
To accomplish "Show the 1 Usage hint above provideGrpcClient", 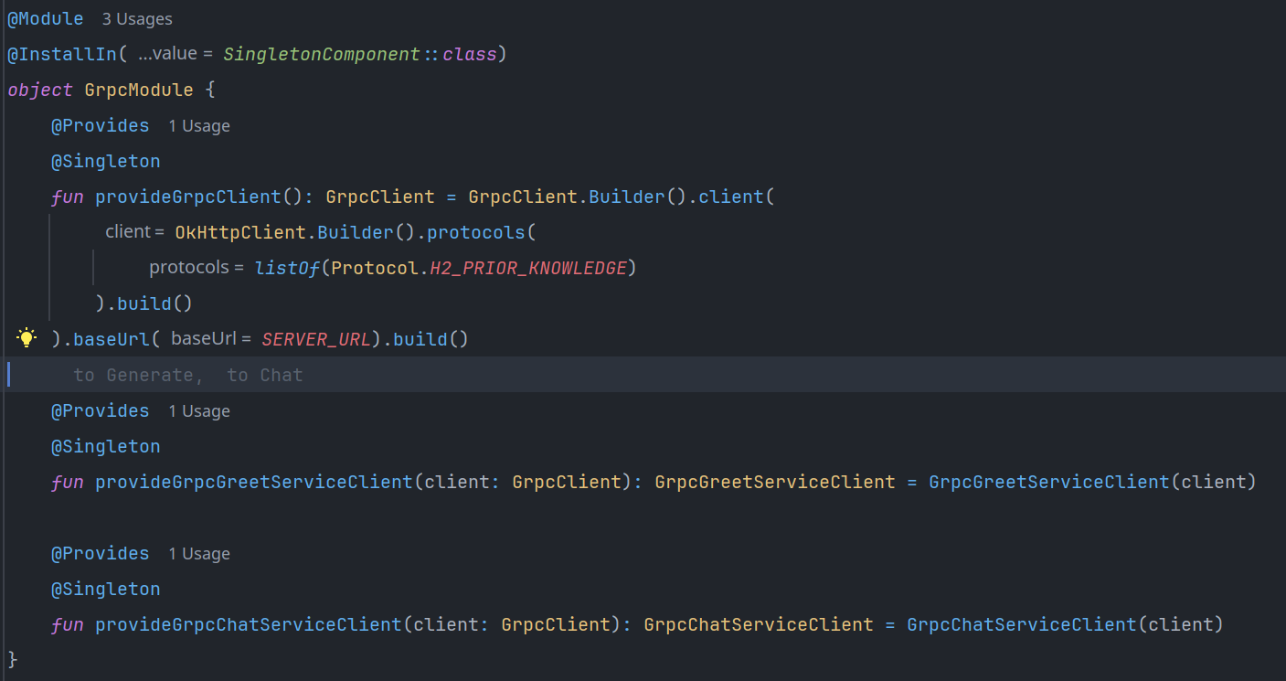I will 198,126.
